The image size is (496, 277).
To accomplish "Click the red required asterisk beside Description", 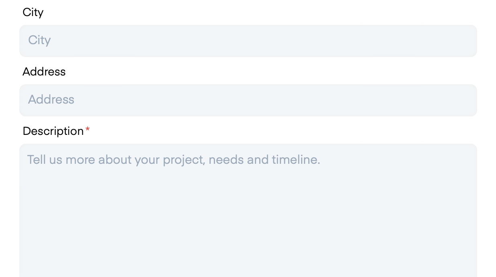I will click(88, 130).
